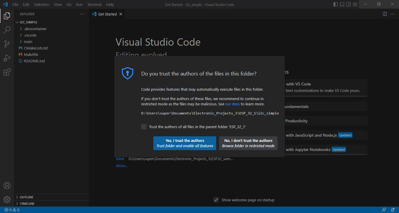Open the Selection menu

[41, 4]
